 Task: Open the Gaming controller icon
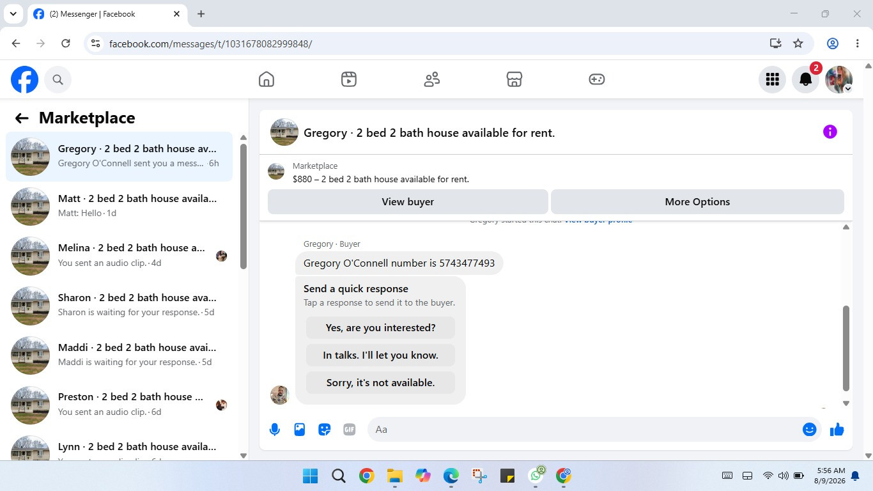click(x=597, y=79)
